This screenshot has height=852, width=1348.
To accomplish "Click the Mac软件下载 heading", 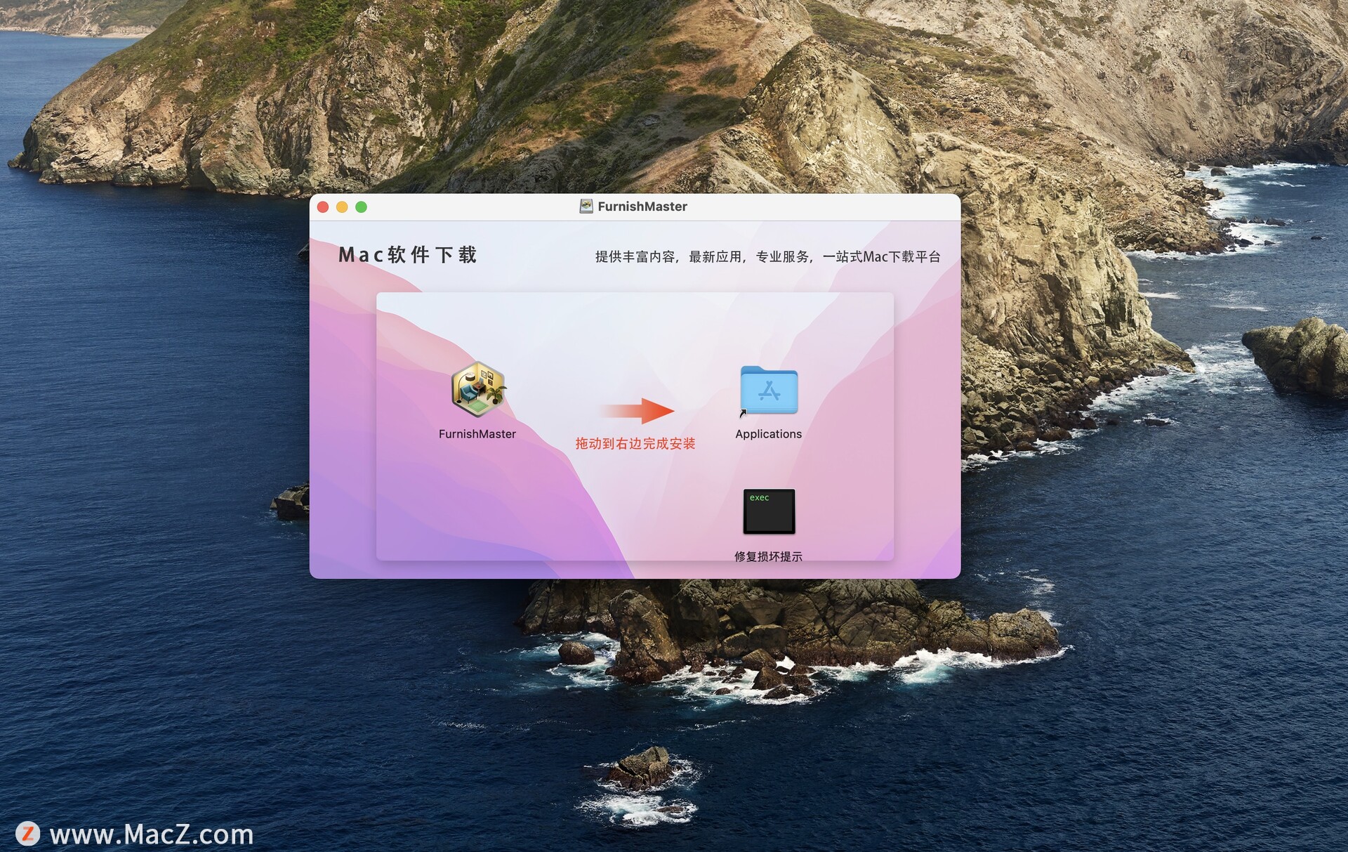I will [x=408, y=255].
